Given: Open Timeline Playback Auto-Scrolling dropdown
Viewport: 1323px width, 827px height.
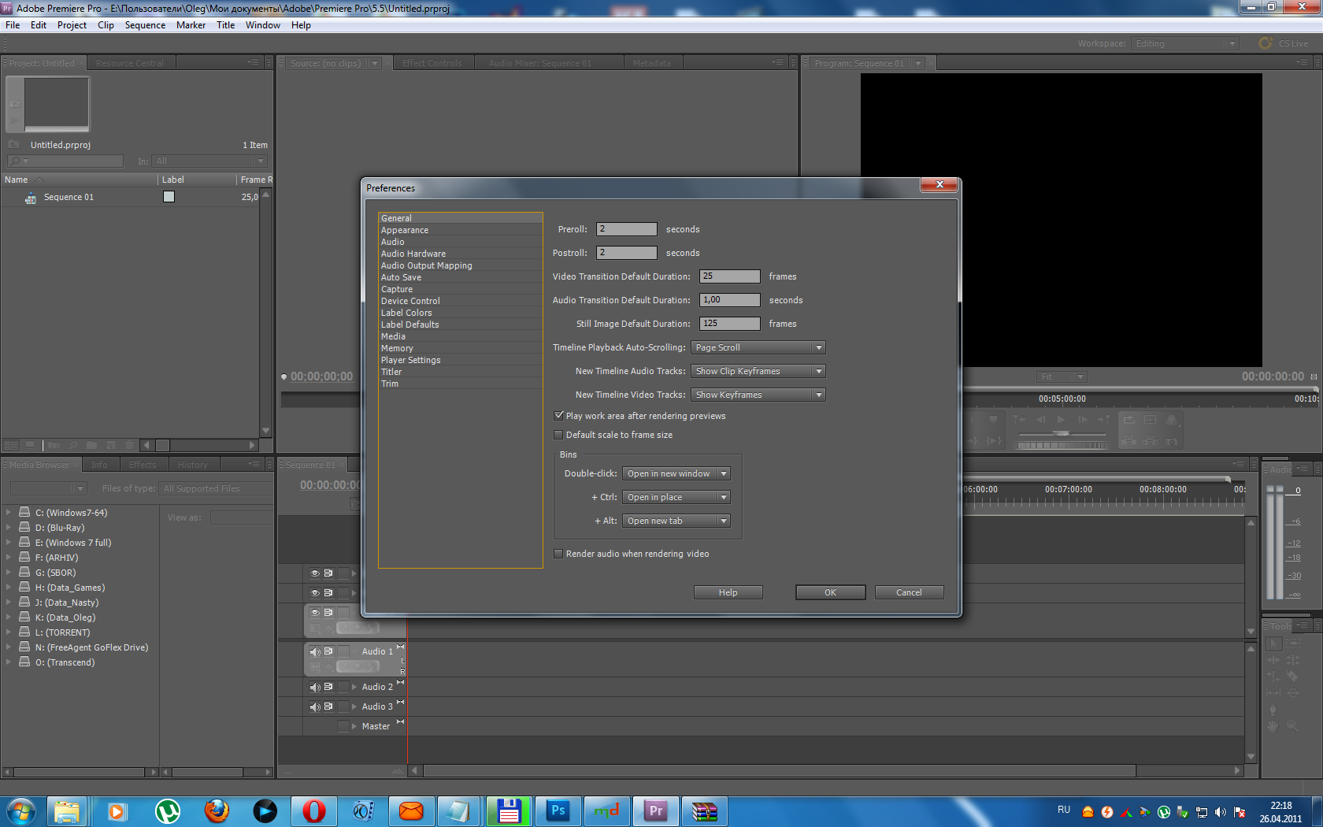Looking at the screenshot, I should 758,347.
